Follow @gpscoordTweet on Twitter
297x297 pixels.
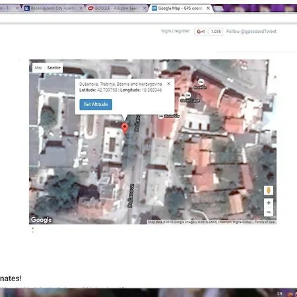251,32
